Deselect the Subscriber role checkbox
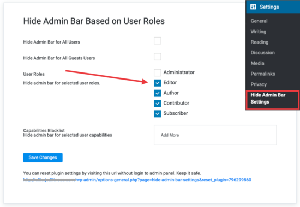 158,114
